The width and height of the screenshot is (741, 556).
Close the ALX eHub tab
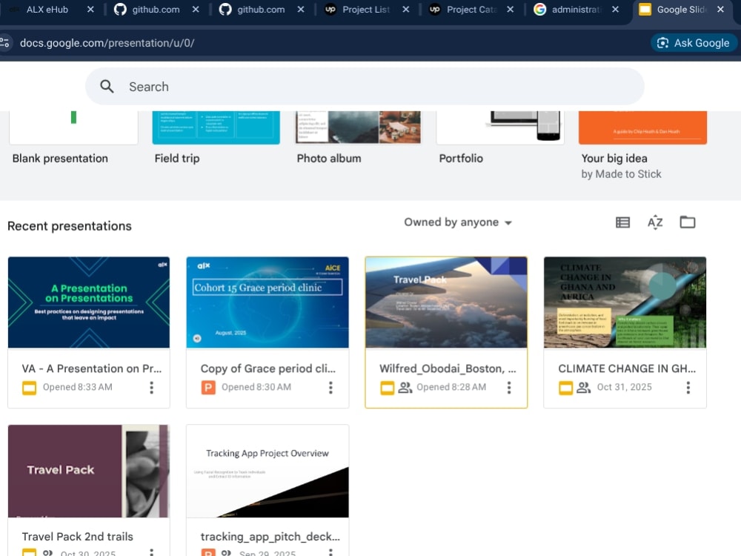pyautogui.click(x=90, y=10)
